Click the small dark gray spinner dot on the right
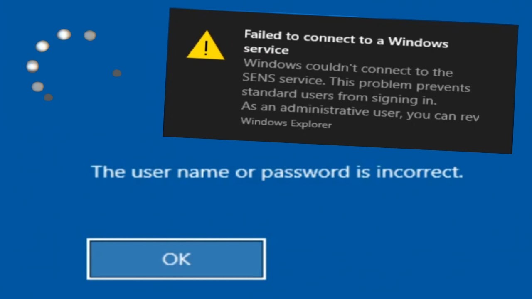 click(117, 73)
